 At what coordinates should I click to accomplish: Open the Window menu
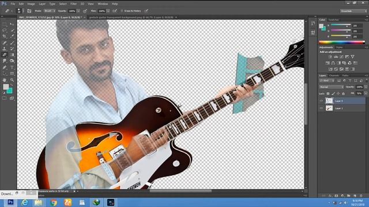coord(103,4)
